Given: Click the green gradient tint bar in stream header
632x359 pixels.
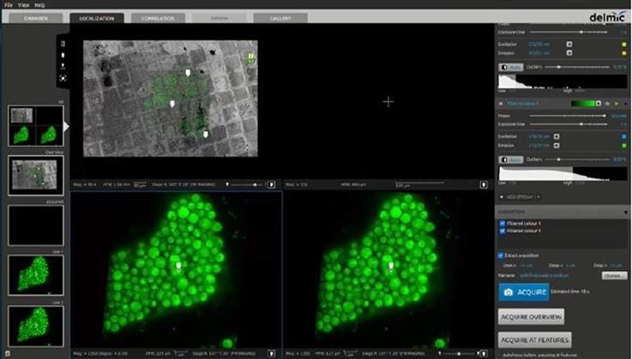Looking at the screenshot, I should click(x=583, y=104).
